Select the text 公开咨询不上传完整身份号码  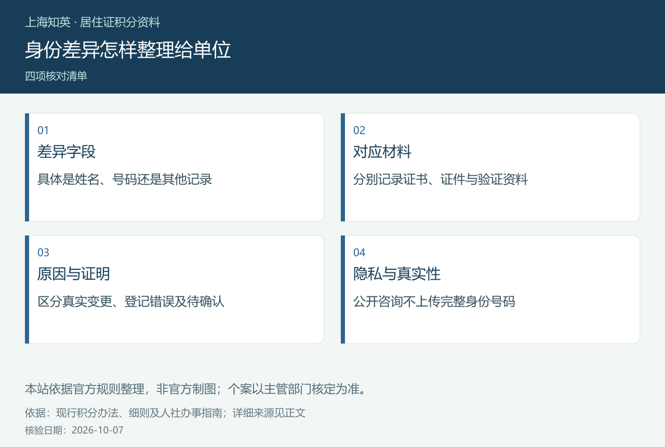(x=434, y=301)
